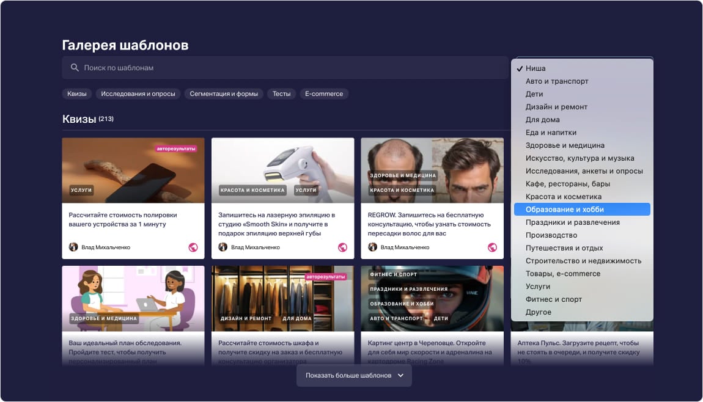The height and width of the screenshot is (402, 703).
Task: Select Красота и косметика from the dropdown
Action: [563, 197]
